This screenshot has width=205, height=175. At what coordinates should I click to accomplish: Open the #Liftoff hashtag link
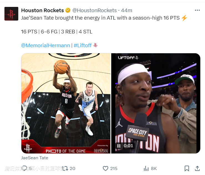[83, 46]
